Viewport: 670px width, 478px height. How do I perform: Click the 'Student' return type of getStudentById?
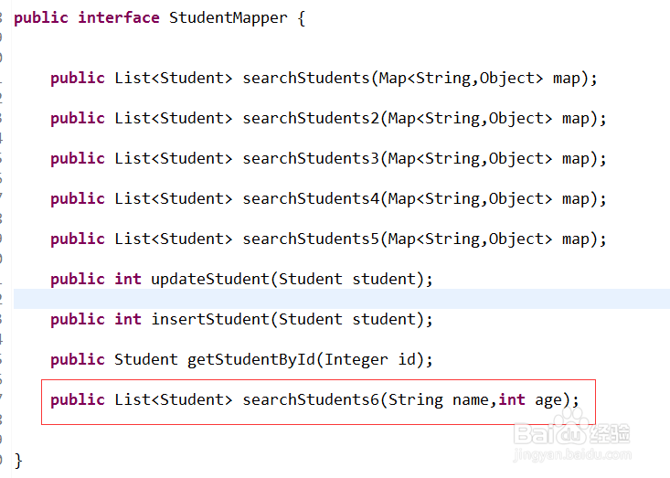pos(146,359)
